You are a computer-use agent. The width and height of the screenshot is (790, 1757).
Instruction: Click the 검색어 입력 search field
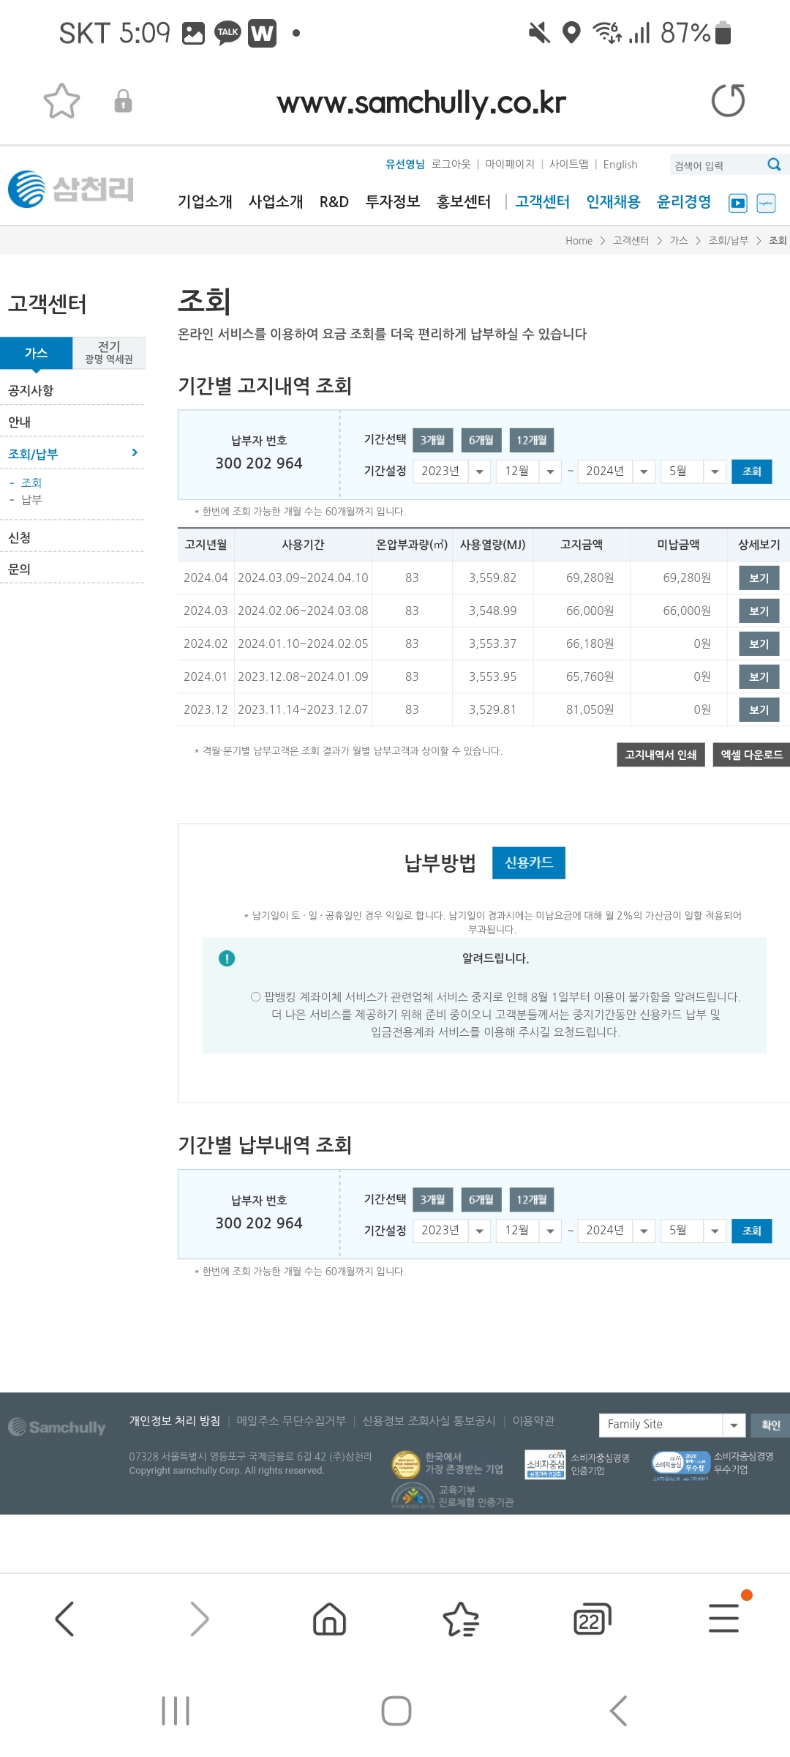coord(715,165)
